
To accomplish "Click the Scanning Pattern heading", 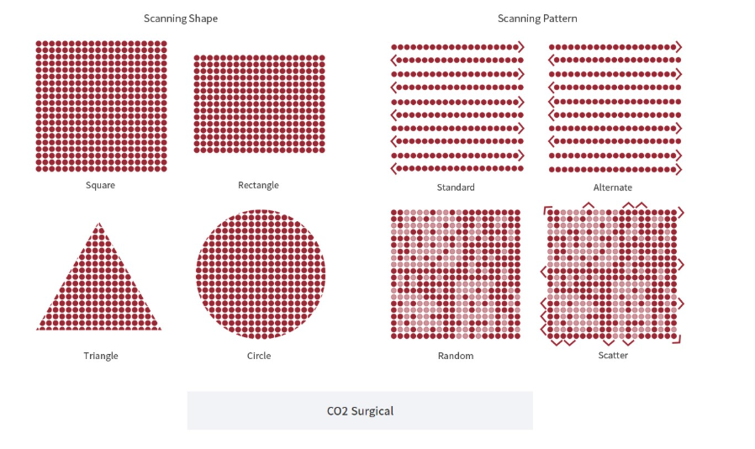I will (x=537, y=18).
